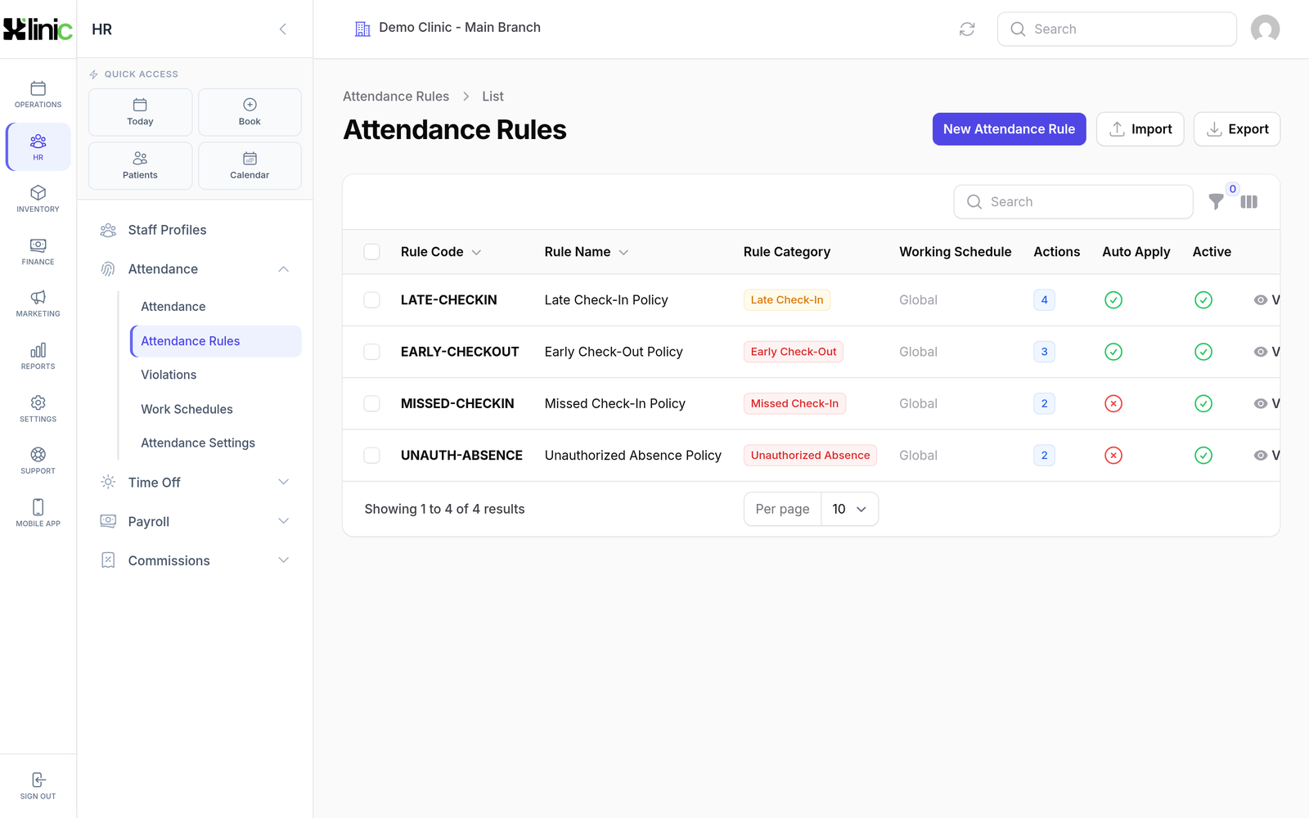The image size is (1309, 818).
Task: Open the Per page 10 dropdown
Action: click(x=849, y=509)
